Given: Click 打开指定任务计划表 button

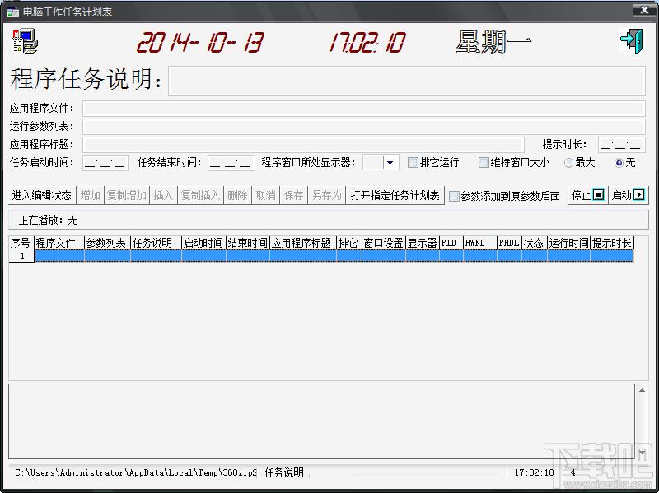Looking at the screenshot, I should click(395, 195).
